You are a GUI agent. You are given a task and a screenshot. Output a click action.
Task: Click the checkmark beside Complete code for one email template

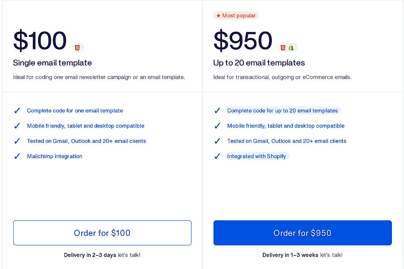[17, 110]
